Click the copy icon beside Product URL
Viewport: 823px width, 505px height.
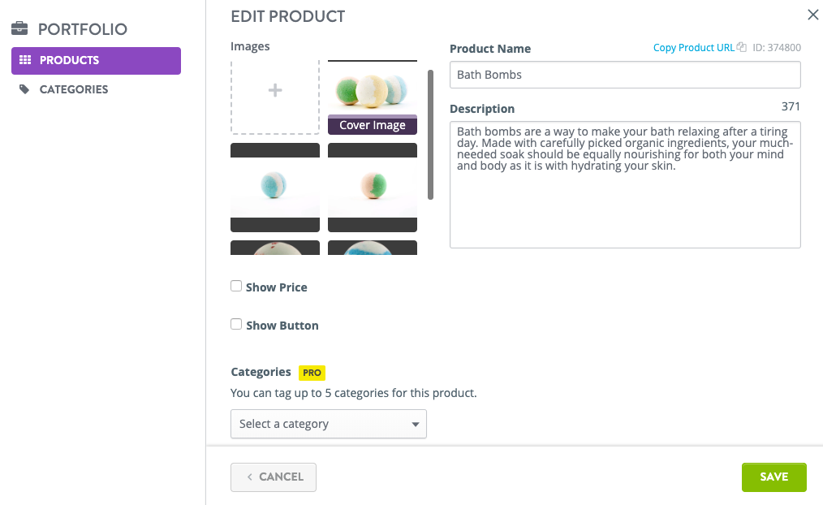point(741,47)
